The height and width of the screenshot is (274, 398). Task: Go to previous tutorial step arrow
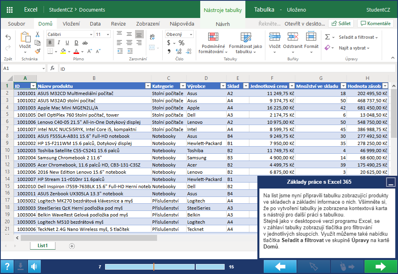[280, 266]
